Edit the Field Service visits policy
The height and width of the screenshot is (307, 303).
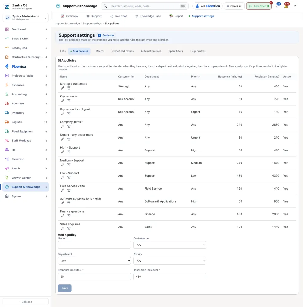coord(62,190)
